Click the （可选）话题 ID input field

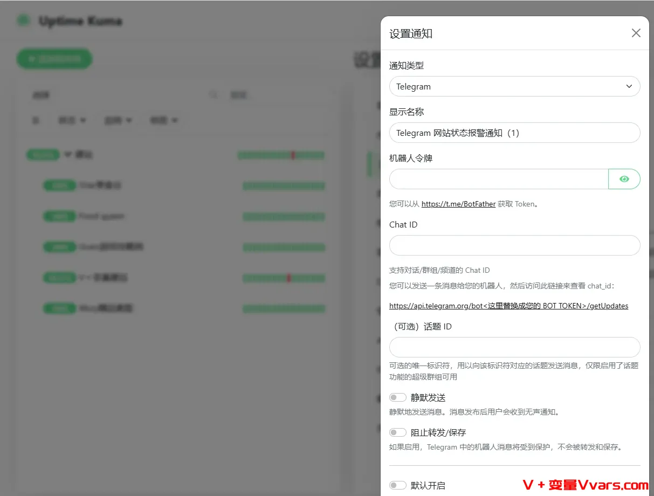pos(515,347)
